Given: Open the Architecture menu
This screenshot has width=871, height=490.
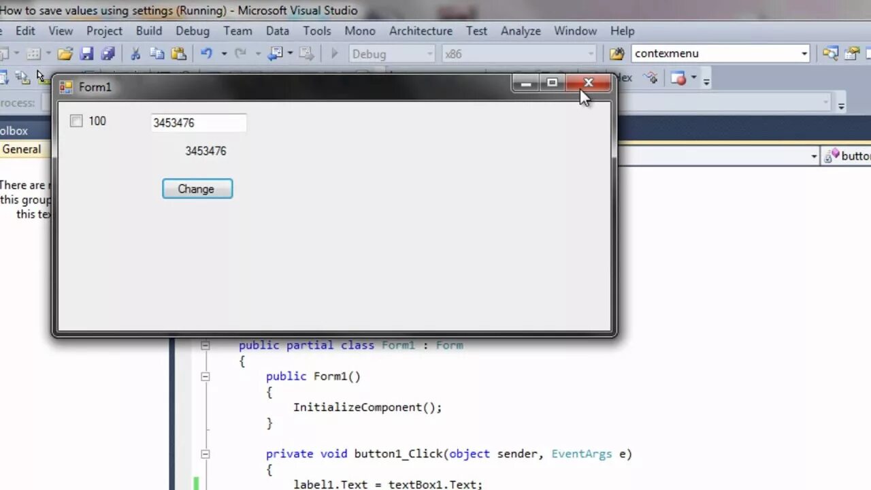Looking at the screenshot, I should tap(421, 31).
